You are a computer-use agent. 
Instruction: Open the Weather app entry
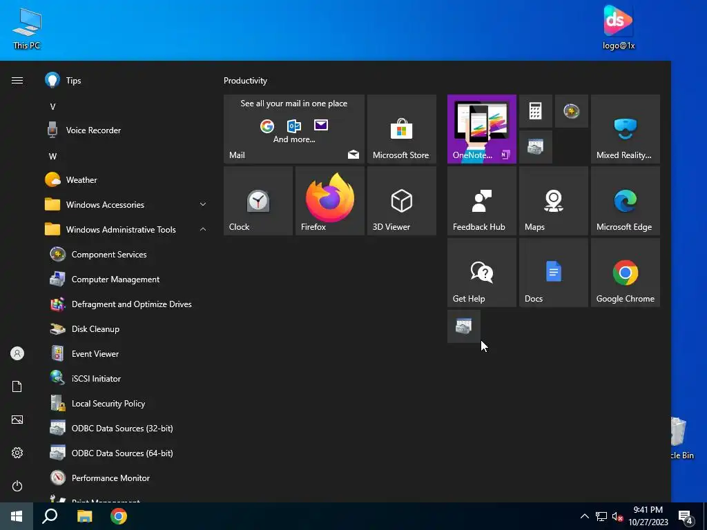pyautogui.click(x=126, y=180)
